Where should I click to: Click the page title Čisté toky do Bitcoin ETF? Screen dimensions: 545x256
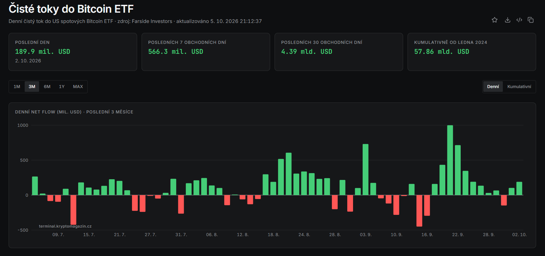(x=71, y=9)
